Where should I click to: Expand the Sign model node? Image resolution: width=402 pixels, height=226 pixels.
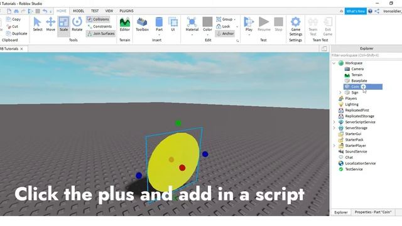340,92
